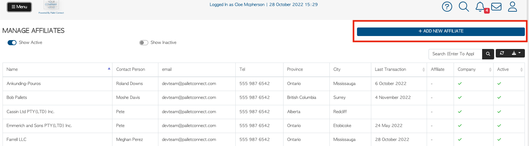
Task: Click into the affiliate search field
Action: (x=455, y=54)
